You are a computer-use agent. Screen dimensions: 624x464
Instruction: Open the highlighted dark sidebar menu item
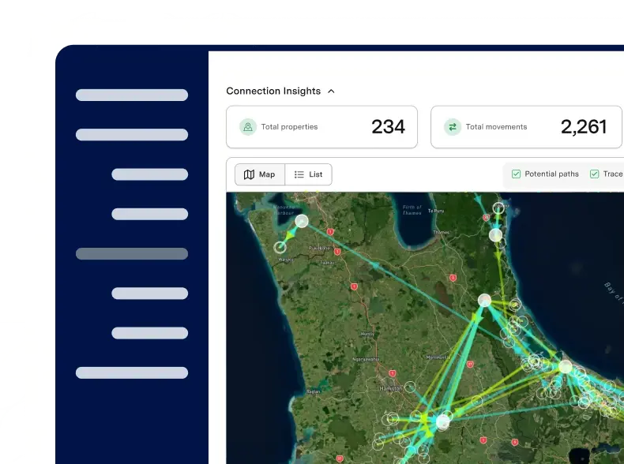pyautogui.click(x=132, y=254)
